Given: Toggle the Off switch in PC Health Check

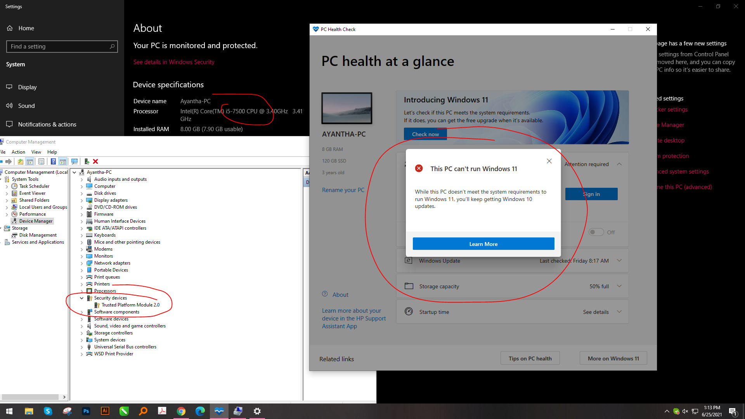Looking at the screenshot, I should 596,232.
